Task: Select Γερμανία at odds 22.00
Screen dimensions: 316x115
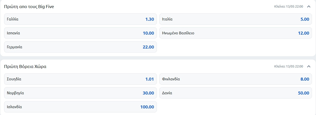Action: tap(80, 47)
